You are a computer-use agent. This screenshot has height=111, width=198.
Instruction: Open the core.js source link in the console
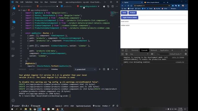178,57
